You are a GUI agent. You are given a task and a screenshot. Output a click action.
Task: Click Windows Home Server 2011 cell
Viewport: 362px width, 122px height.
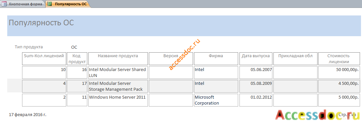tap(118, 100)
